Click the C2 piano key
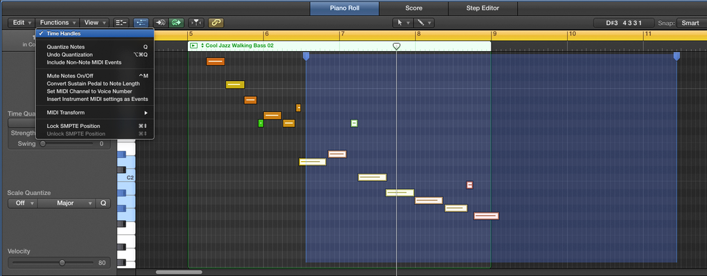 [126, 177]
